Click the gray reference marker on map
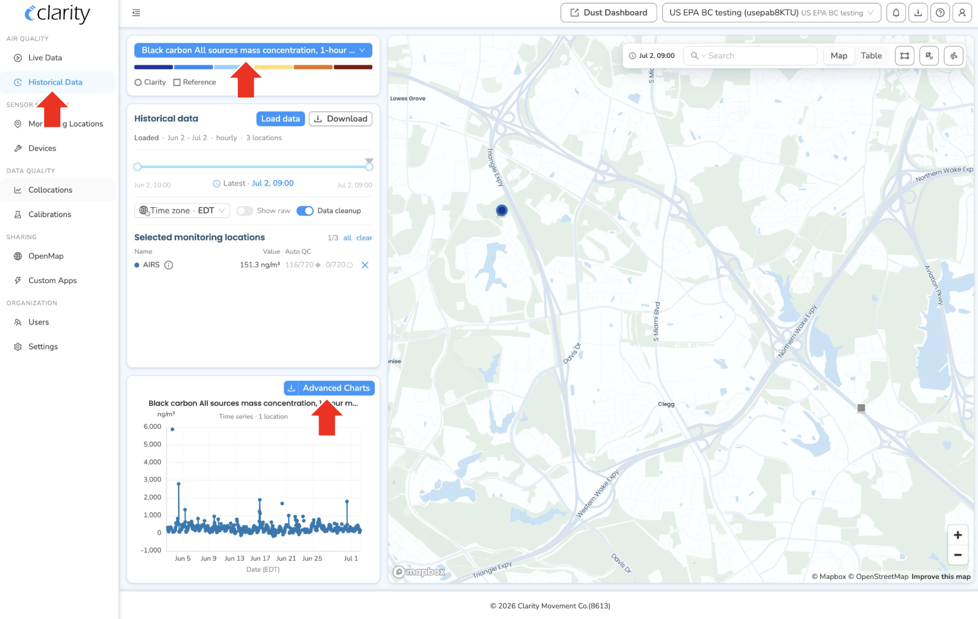This screenshot has width=978, height=619. click(861, 408)
